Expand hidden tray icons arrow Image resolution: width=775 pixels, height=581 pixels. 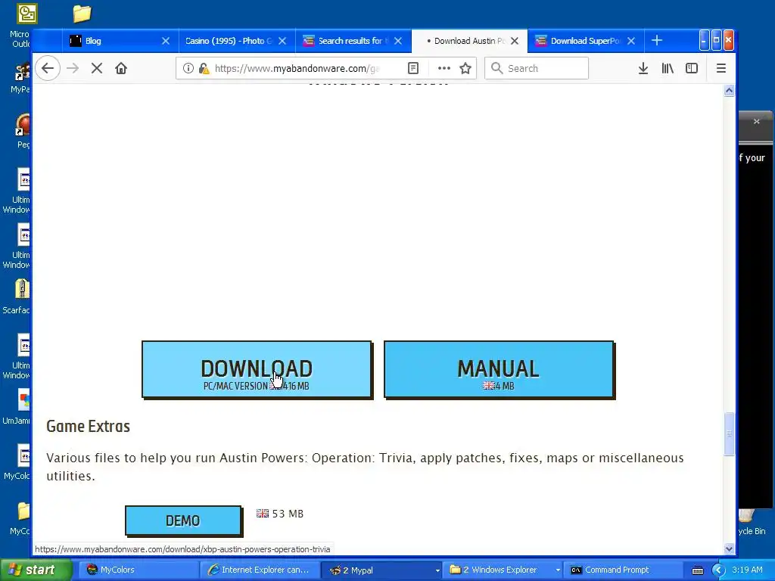point(718,570)
